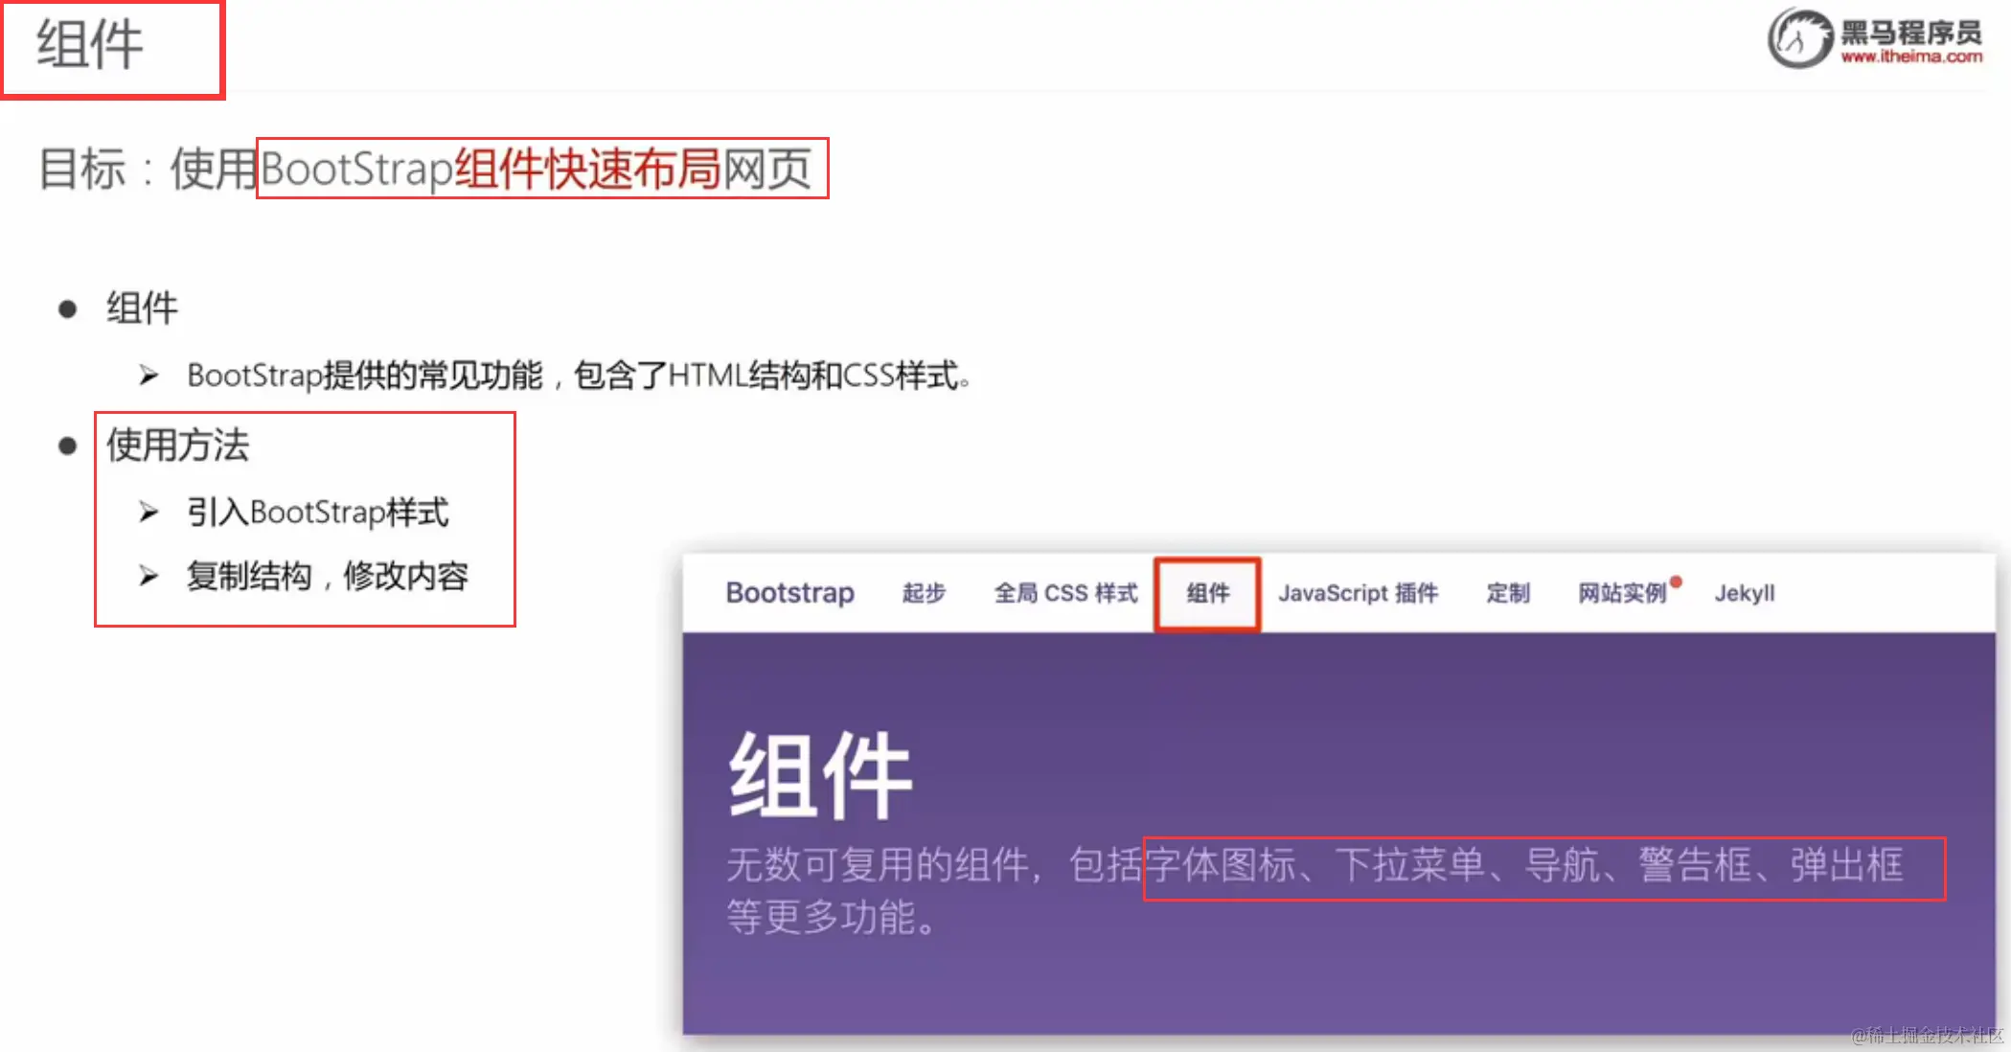Image resolution: width=2011 pixels, height=1052 pixels.
Task: Click the bullet item 组件
Action: point(142,309)
